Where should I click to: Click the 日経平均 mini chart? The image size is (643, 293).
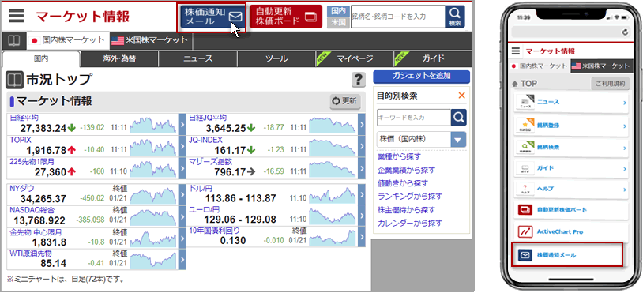click(x=153, y=125)
